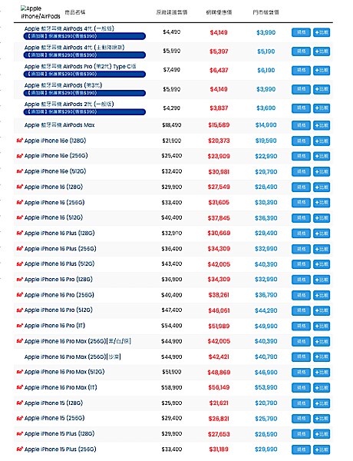Click the 5G icon beside iPhone 16 Pro (256G)
The height and width of the screenshot is (461, 353).
point(20,294)
